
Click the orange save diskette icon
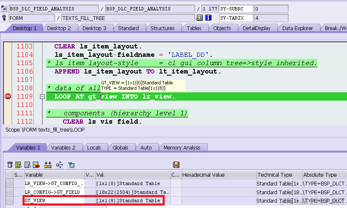(176, 165)
